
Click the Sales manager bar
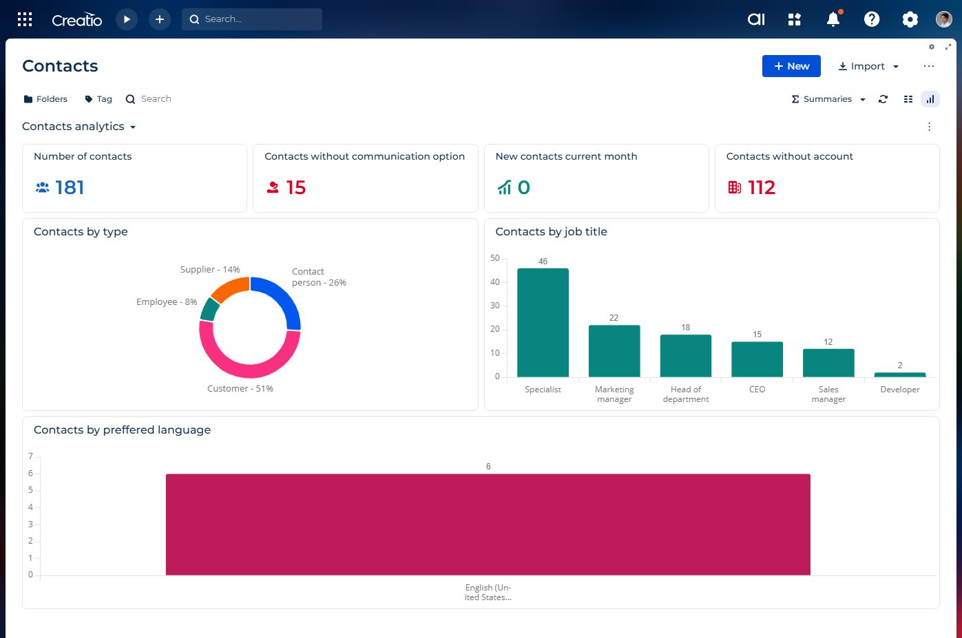tap(828, 363)
